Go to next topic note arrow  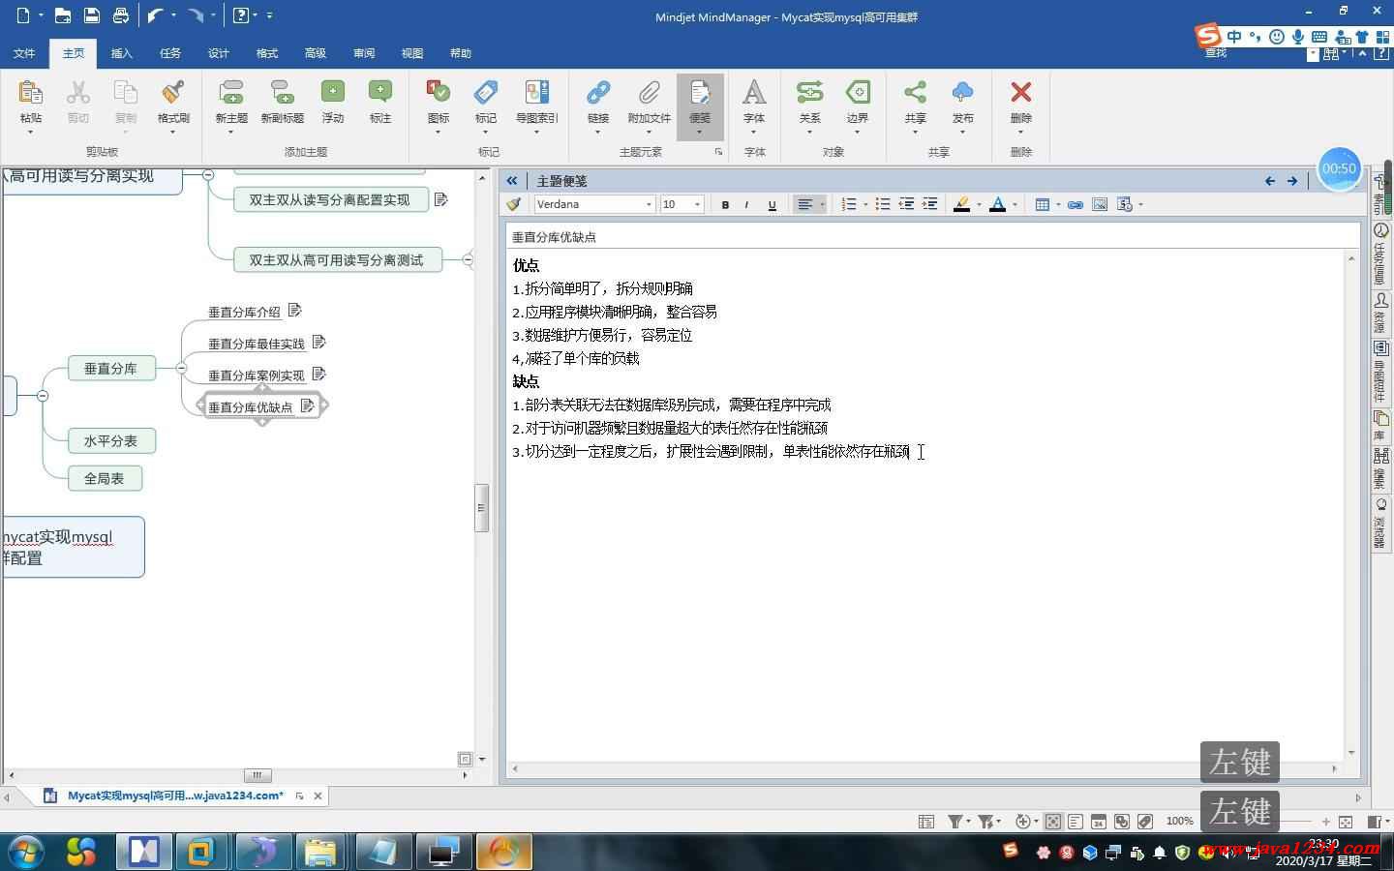pyautogui.click(x=1292, y=181)
